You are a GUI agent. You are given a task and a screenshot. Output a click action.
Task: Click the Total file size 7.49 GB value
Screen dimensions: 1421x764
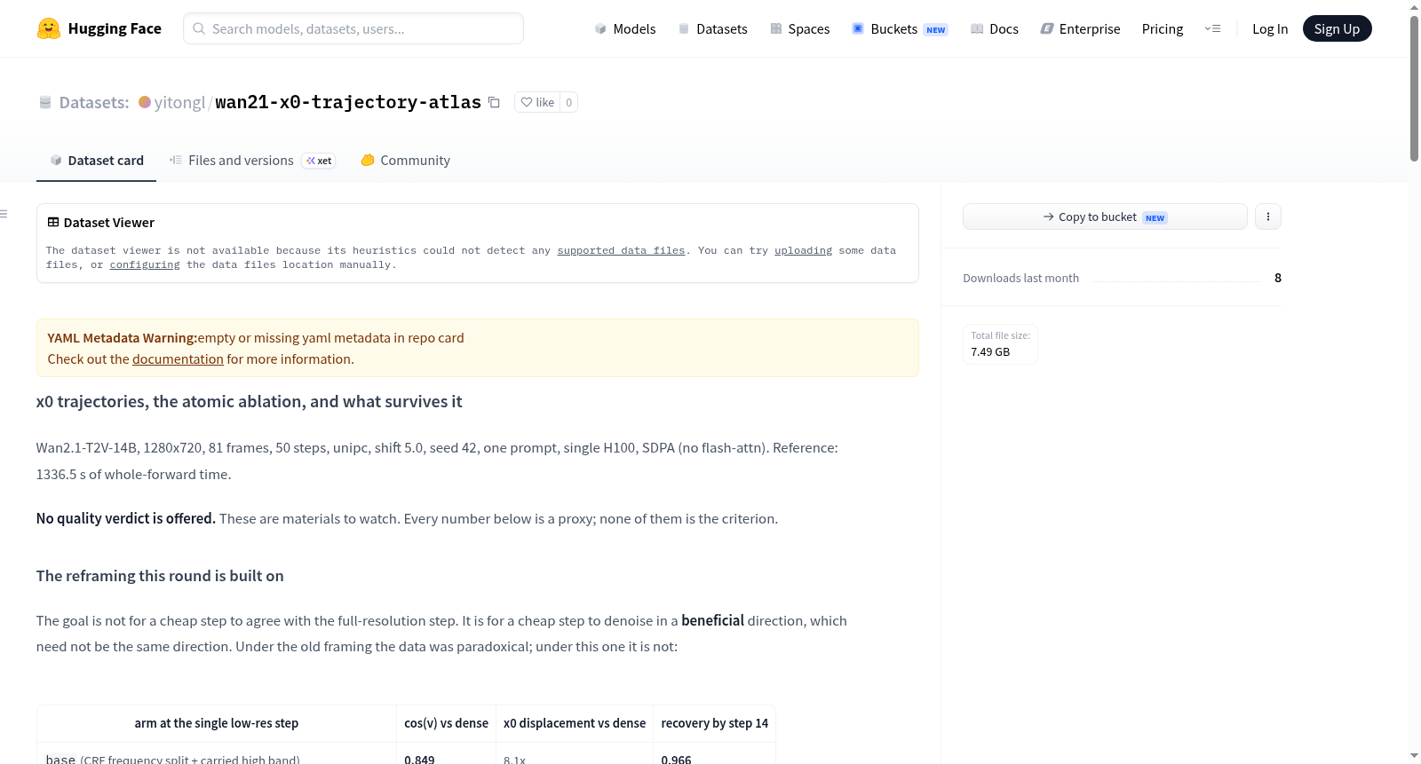click(990, 352)
